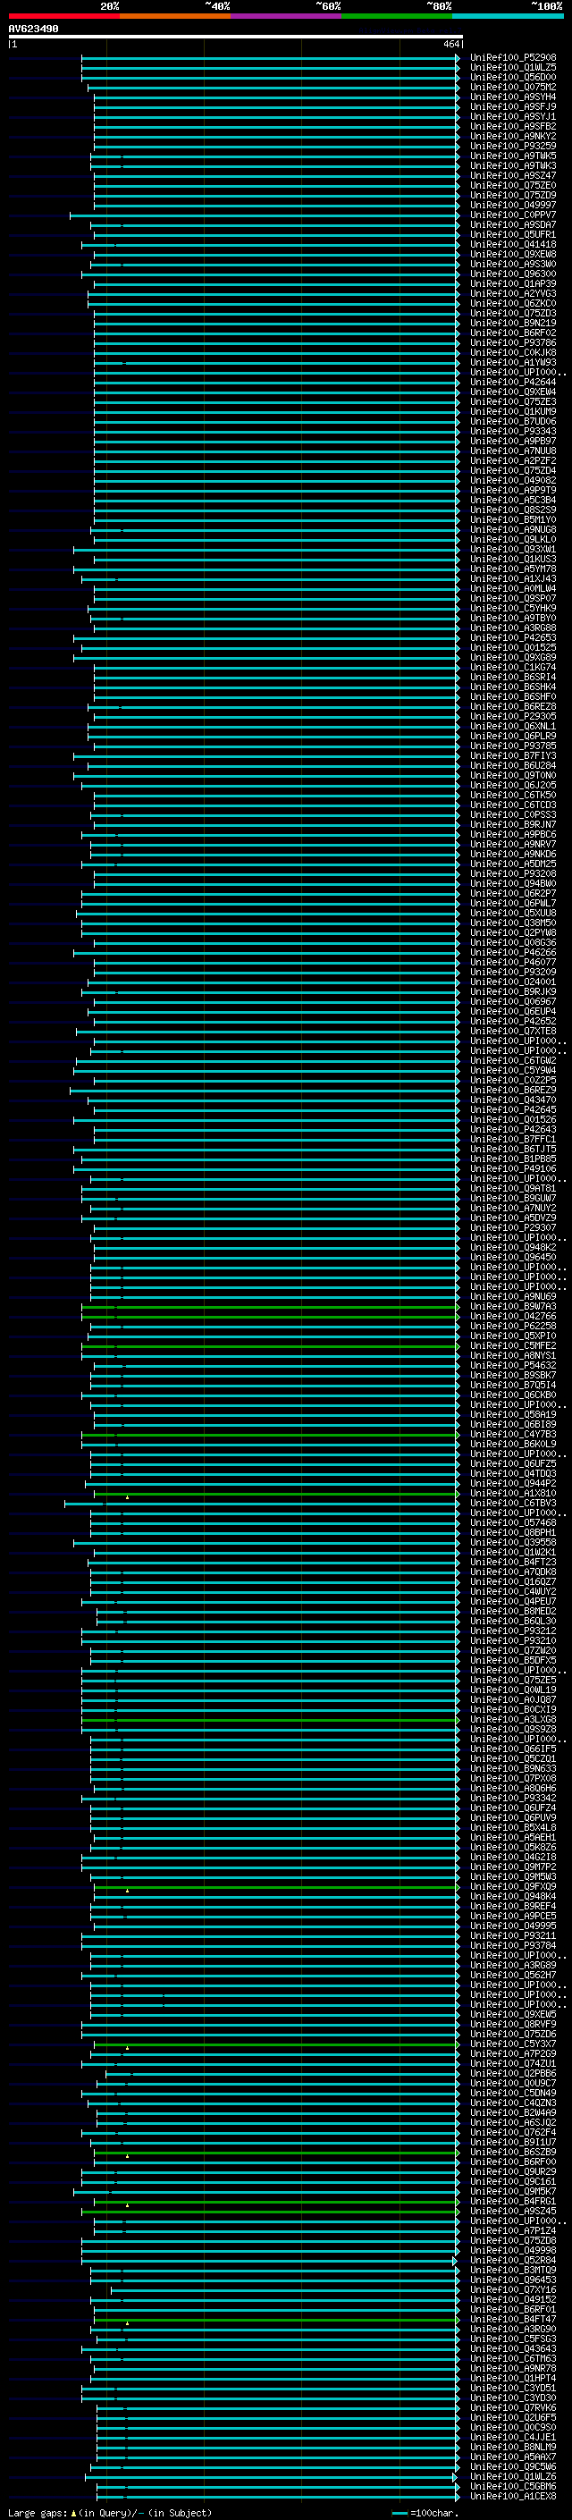Click the UniRef100_Q1AP39 label
This screenshot has width=572, height=2520.
pos(513,283)
